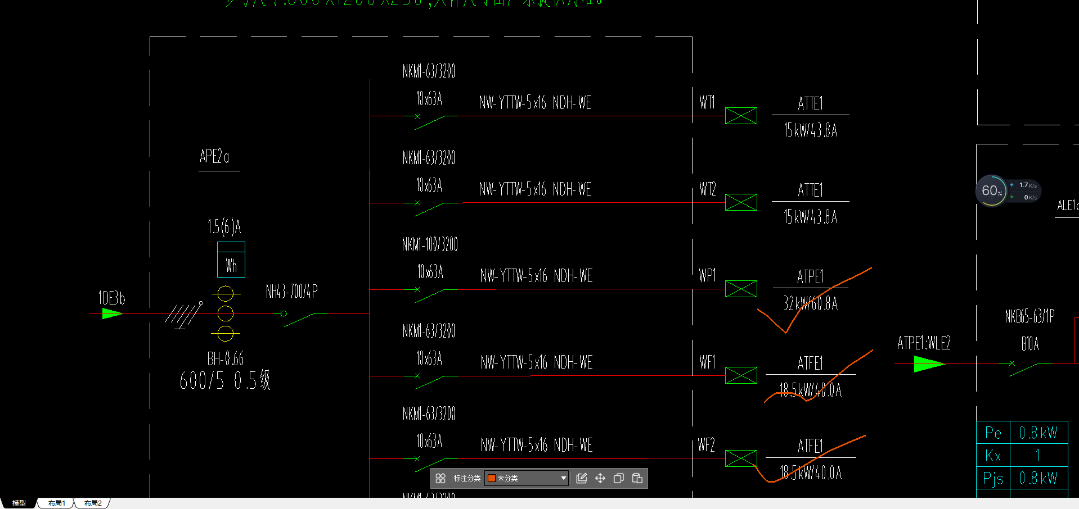Select the top yellow current transformer circle
This screenshot has width=1079, height=509.
click(x=226, y=293)
